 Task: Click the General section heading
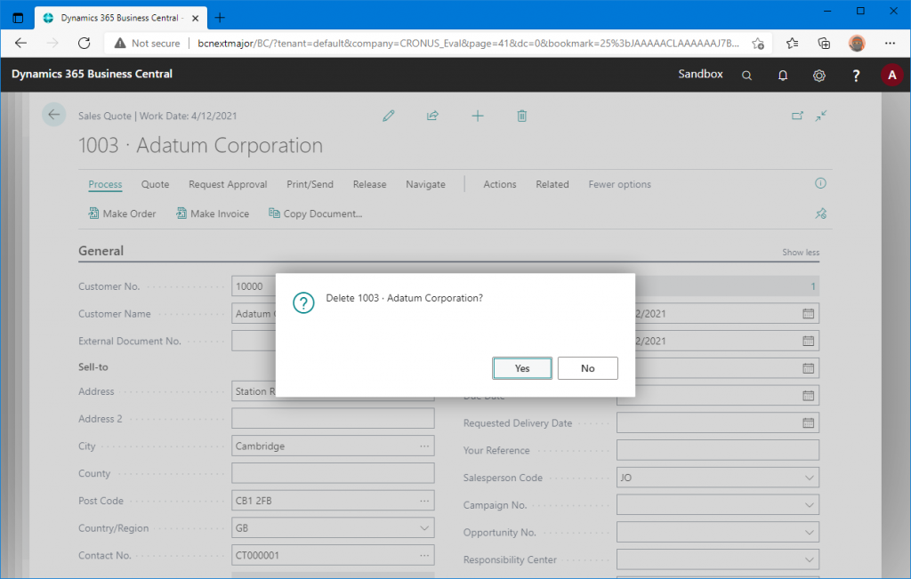[101, 251]
